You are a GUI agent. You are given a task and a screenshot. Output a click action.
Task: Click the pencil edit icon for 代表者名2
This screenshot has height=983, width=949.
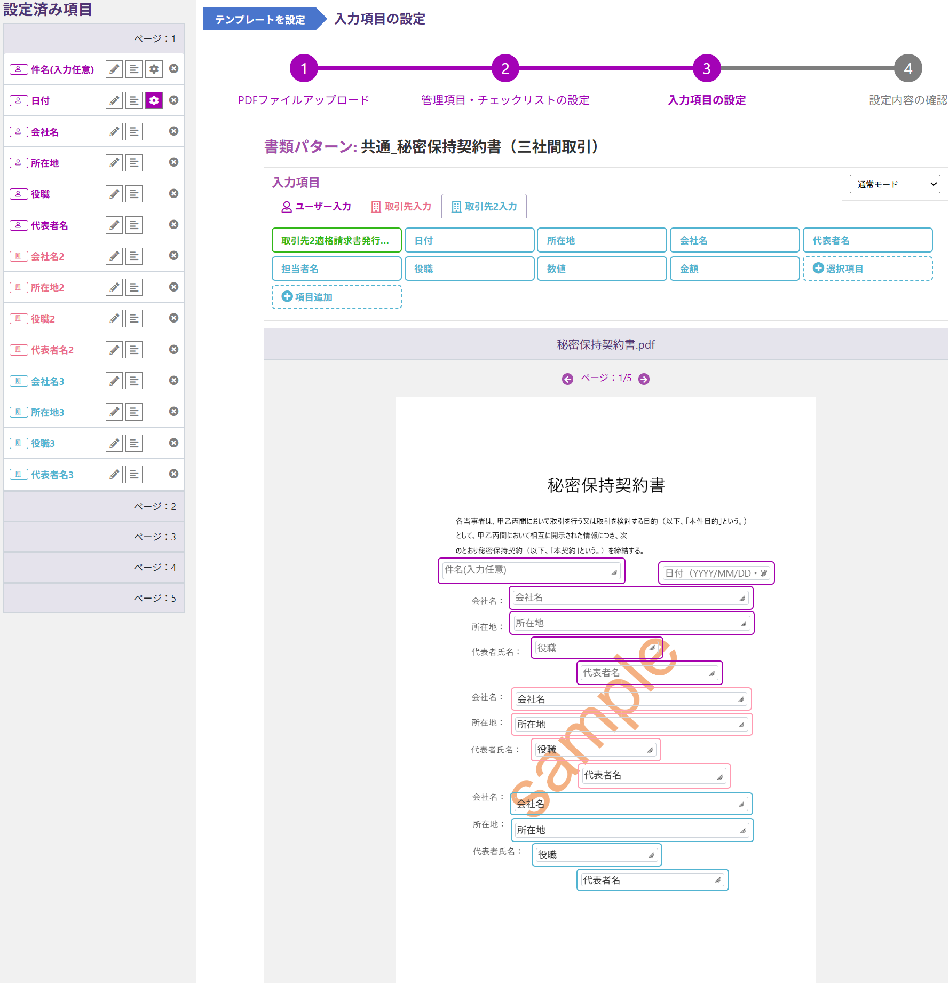coord(114,350)
